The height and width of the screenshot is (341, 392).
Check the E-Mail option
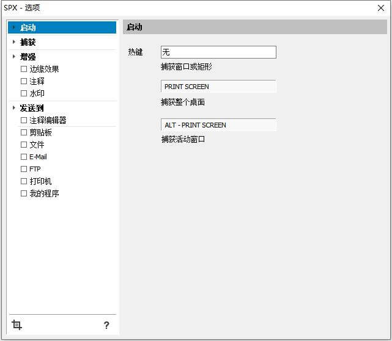point(24,157)
